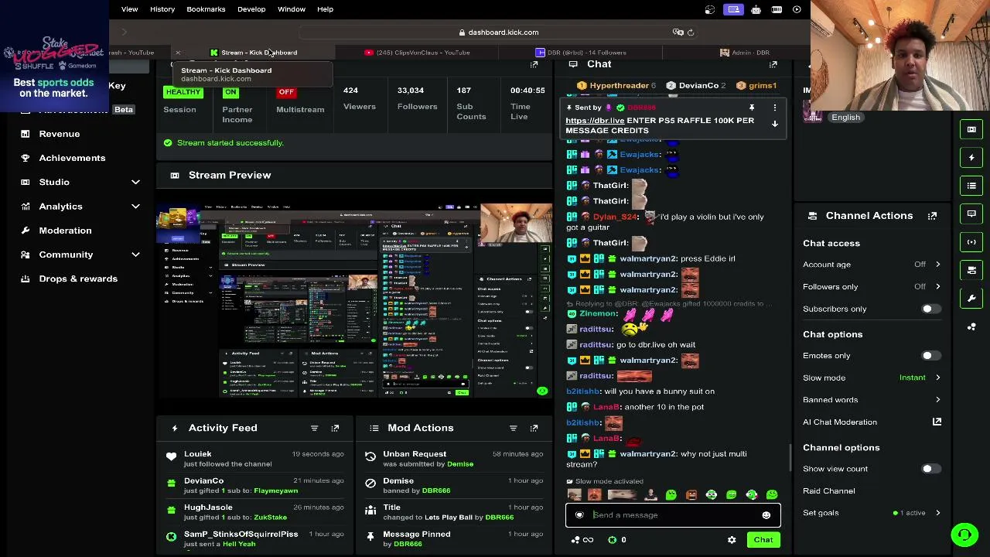Pop out the Mod Actions panel

(x=534, y=428)
